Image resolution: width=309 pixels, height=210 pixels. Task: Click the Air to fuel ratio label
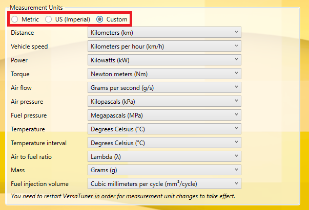(31, 156)
